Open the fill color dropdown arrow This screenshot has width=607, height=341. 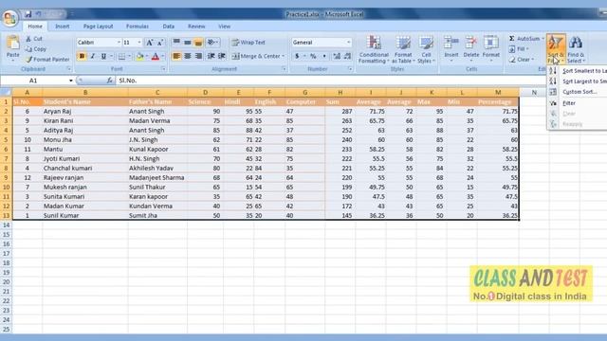147,57
